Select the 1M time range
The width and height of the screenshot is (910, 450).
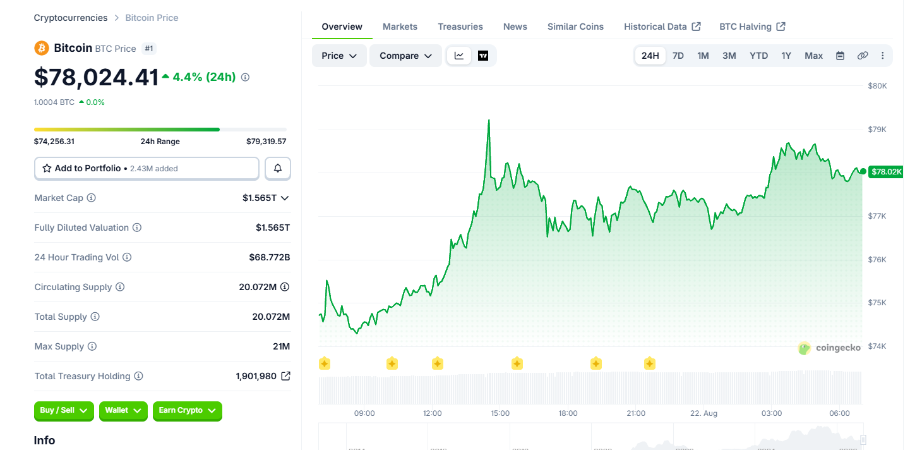703,56
